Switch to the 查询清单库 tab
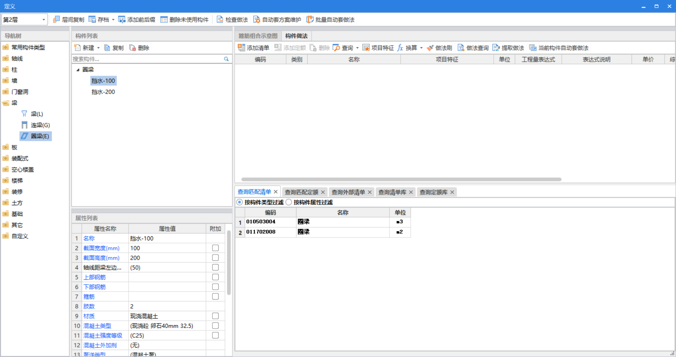The height and width of the screenshot is (357, 676). click(x=392, y=192)
